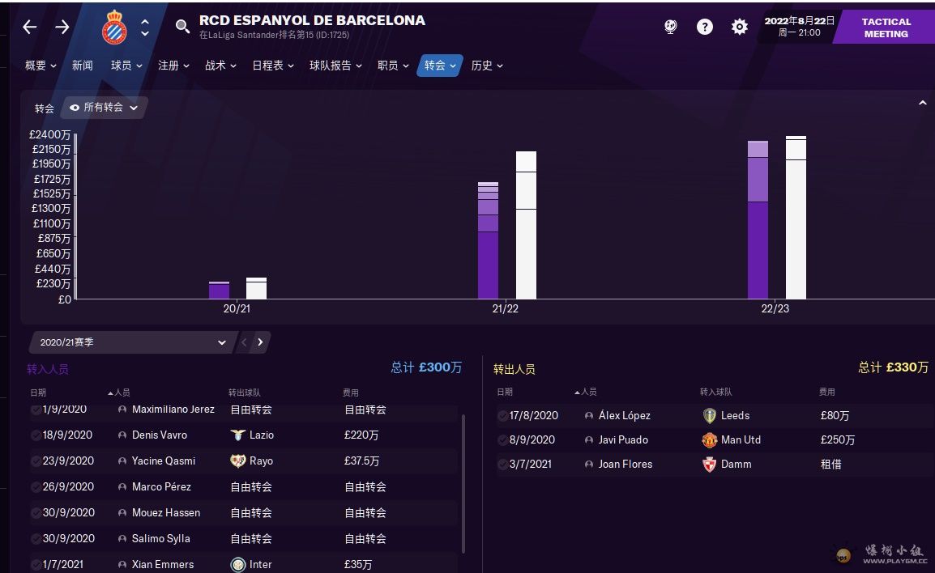Click the 22/23 purple spending bar
Viewport: 935px width, 573px height.
point(758,220)
